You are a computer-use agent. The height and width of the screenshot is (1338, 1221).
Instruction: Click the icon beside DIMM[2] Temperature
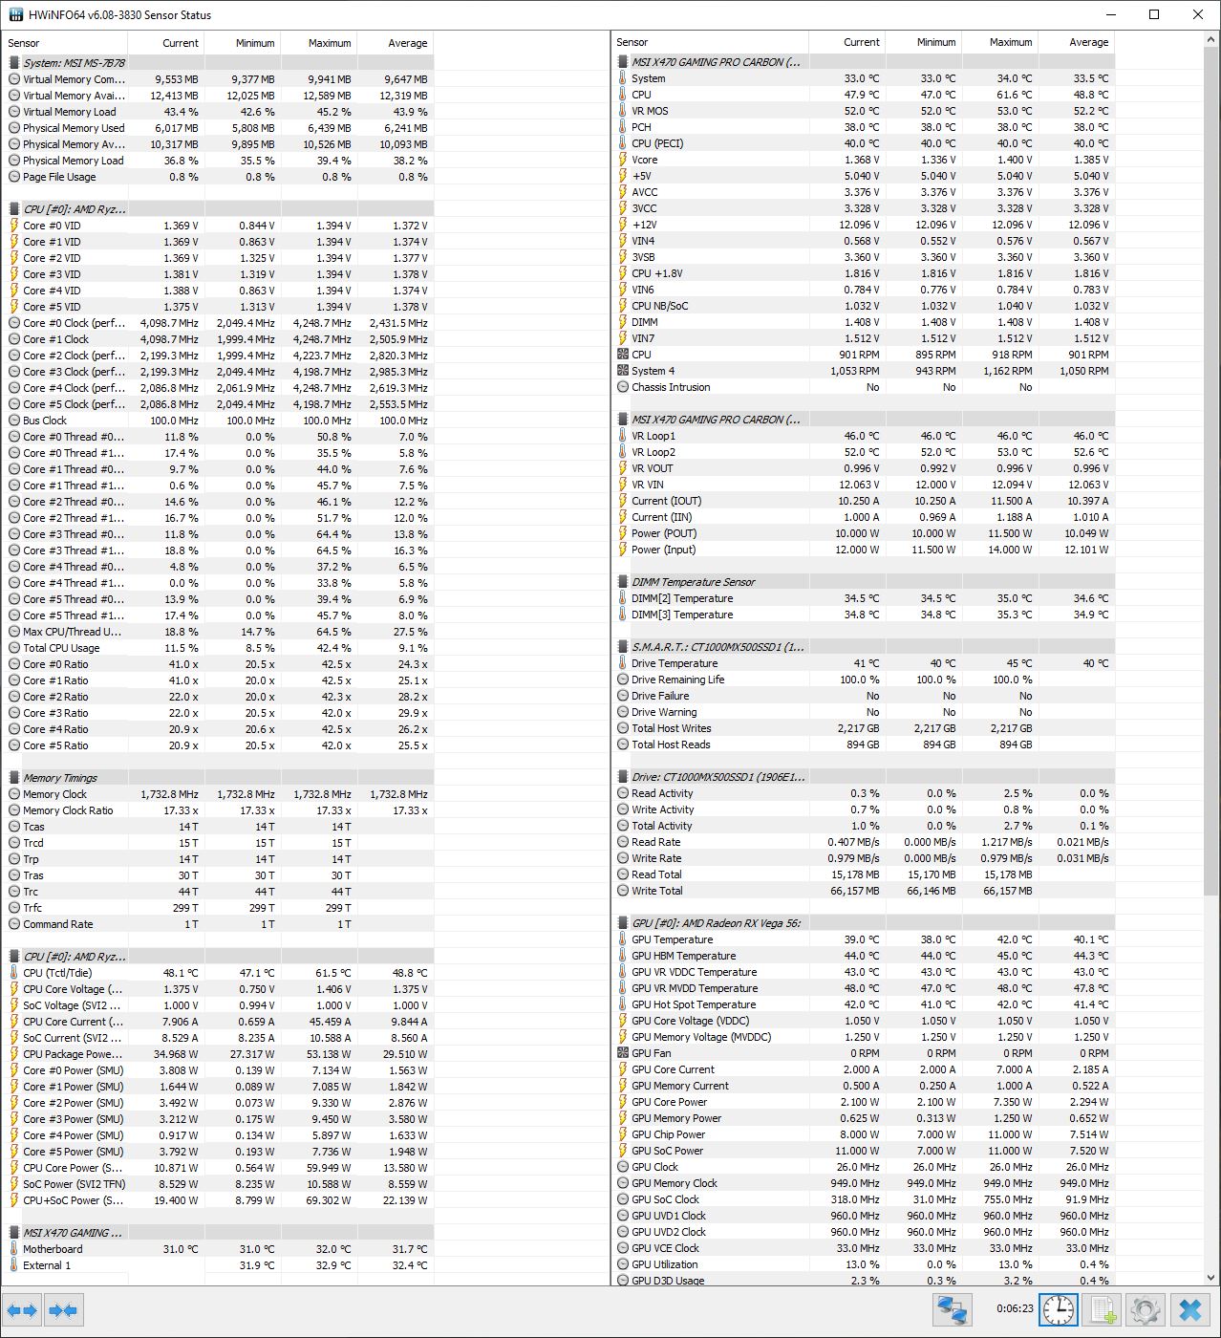tap(623, 598)
